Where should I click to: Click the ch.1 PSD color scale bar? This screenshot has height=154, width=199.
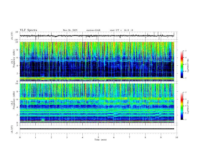pos(182,64)
